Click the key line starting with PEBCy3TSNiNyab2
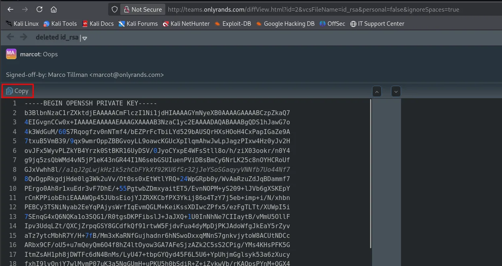Screen dimensions: 502x266 157,207
